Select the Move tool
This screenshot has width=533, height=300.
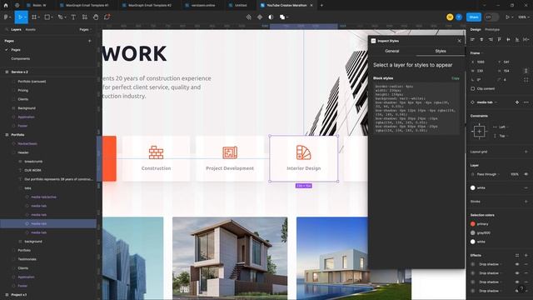[x=20, y=17]
